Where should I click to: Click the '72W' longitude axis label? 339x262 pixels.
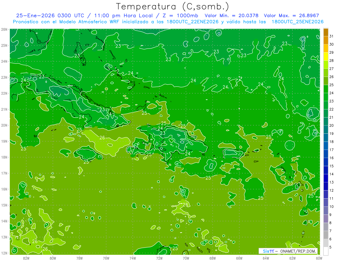[x=159, y=258]
